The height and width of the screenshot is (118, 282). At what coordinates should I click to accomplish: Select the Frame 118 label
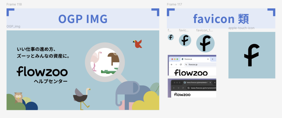[x=14, y=4]
